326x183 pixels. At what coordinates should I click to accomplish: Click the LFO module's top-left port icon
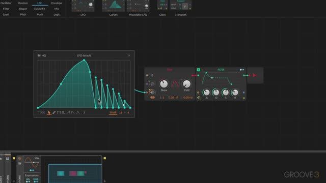147,75
